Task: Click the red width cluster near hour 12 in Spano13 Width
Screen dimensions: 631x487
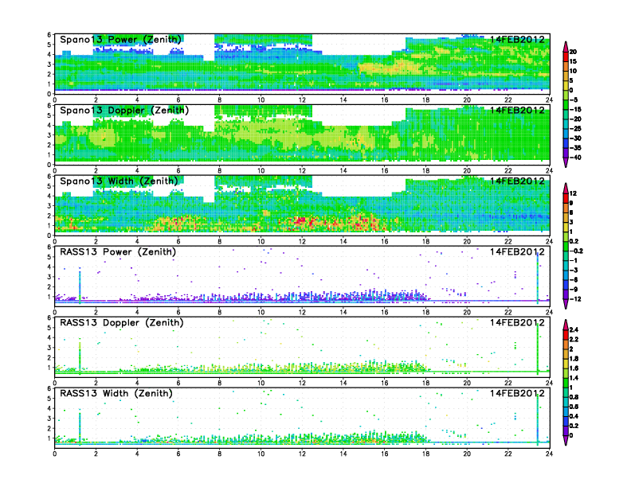Action: pyautogui.click(x=303, y=221)
